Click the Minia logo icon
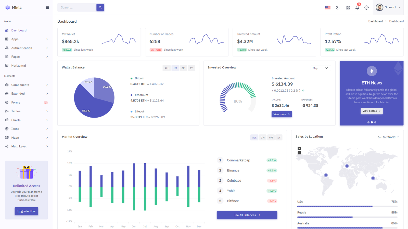The height and width of the screenshot is (229, 408). coord(8,8)
